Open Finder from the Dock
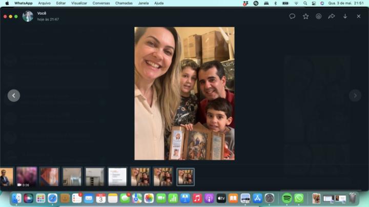369x207 pixels. coord(16,198)
